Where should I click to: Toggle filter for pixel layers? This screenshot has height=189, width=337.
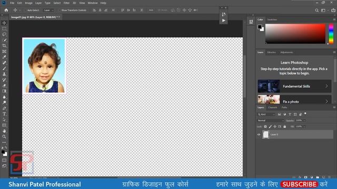point(279,114)
